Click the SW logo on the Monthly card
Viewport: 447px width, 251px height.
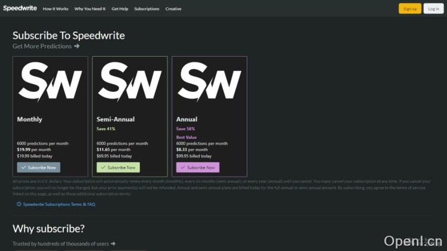50,82
